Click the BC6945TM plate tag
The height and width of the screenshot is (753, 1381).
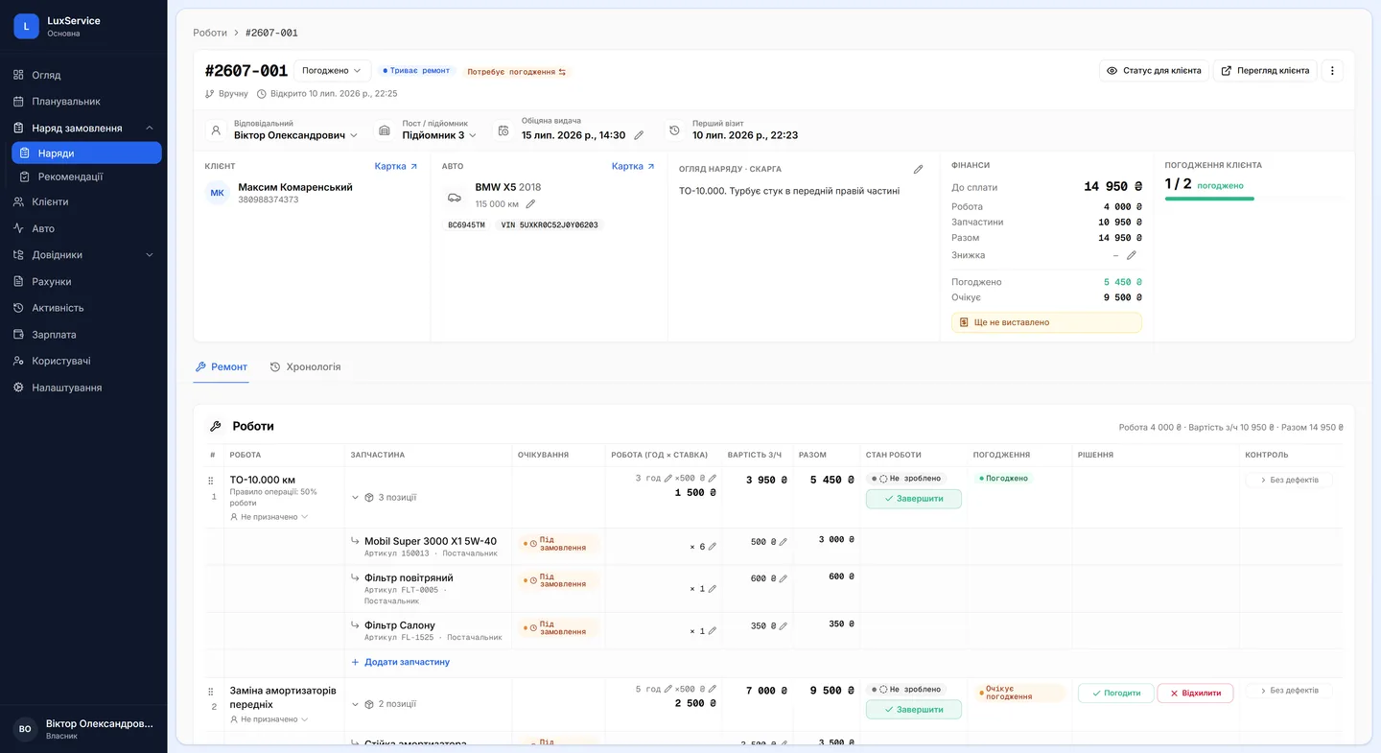pyautogui.click(x=467, y=225)
